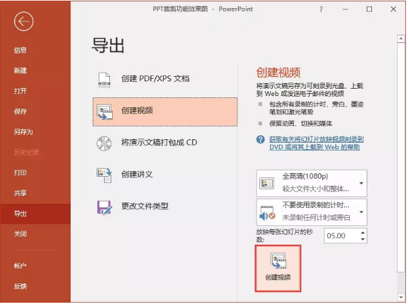Click the PDF/XPS document icon

pyautogui.click(x=105, y=79)
